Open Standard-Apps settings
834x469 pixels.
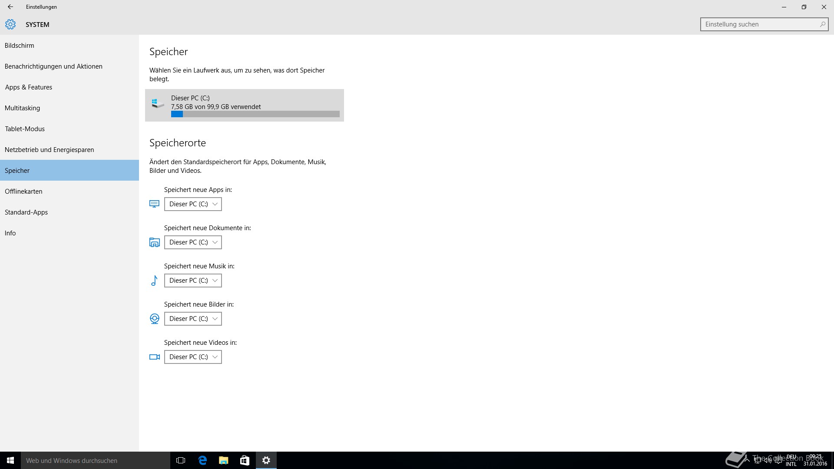[x=69, y=212]
